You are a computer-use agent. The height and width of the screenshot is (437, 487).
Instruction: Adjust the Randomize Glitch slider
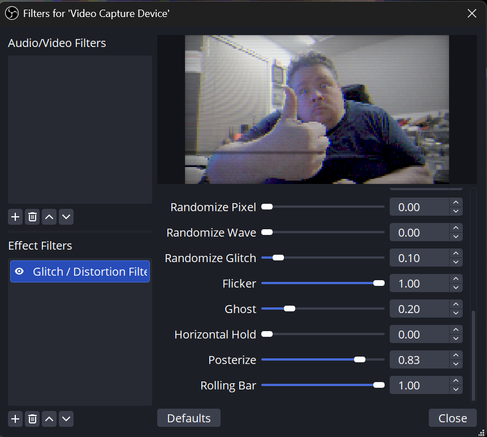[323, 258]
